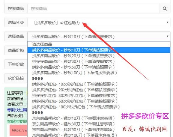Viewport: 173px width, 137px height.
Task: Select 拼多多商品砍价 秒砍50刀 option
Action: (x=99, y=67)
